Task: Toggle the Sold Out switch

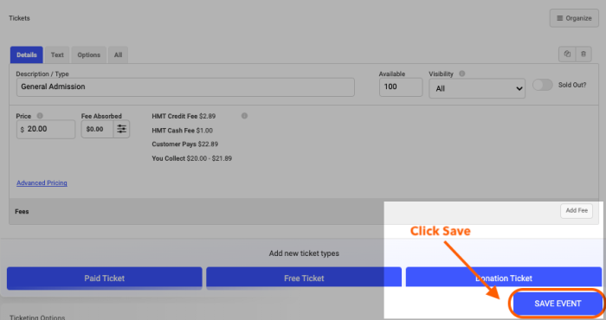Action: click(543, 85)
